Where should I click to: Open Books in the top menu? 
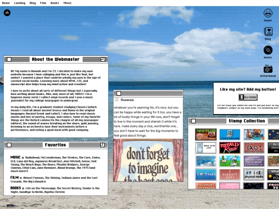[55, 3]
